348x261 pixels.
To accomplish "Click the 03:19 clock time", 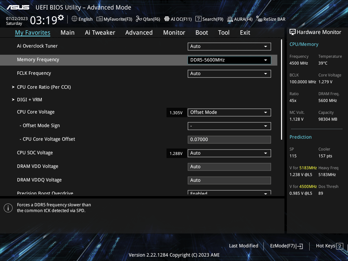I will [43, 20].
